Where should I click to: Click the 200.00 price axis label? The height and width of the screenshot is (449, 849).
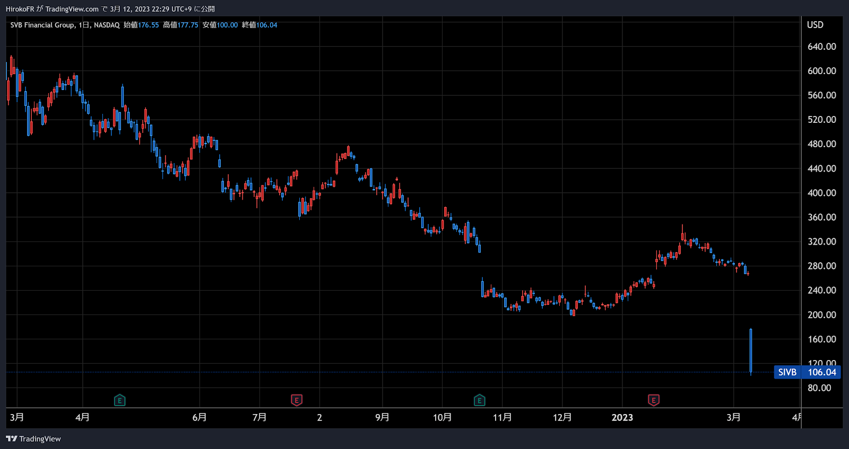pos(822,315)
